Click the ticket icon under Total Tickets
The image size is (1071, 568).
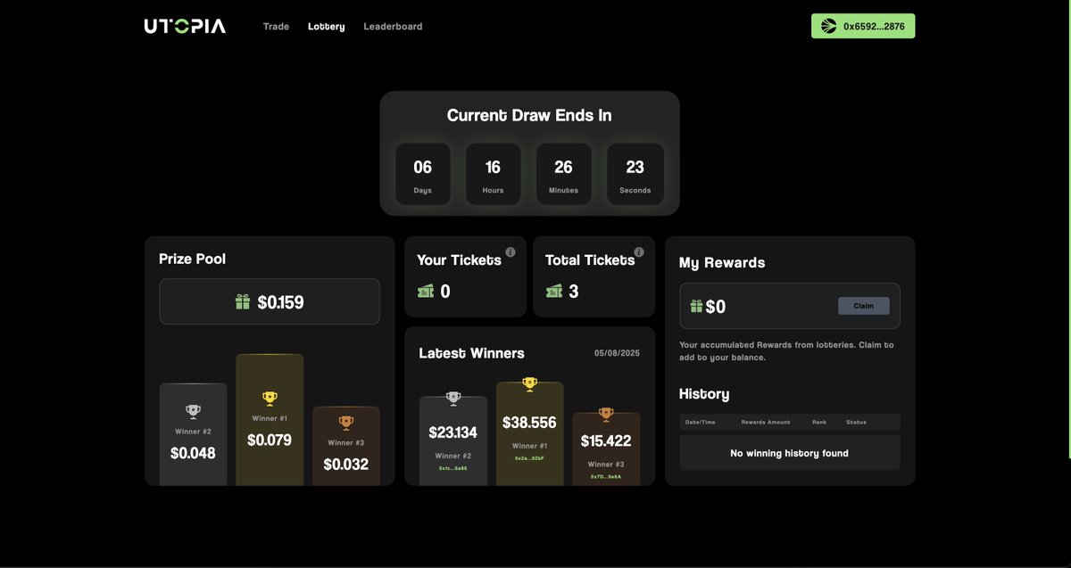click(x=554, y=291)
